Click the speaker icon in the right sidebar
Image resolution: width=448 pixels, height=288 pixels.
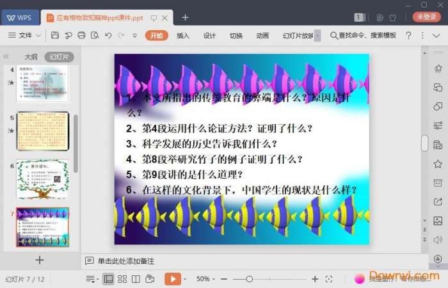438,240
